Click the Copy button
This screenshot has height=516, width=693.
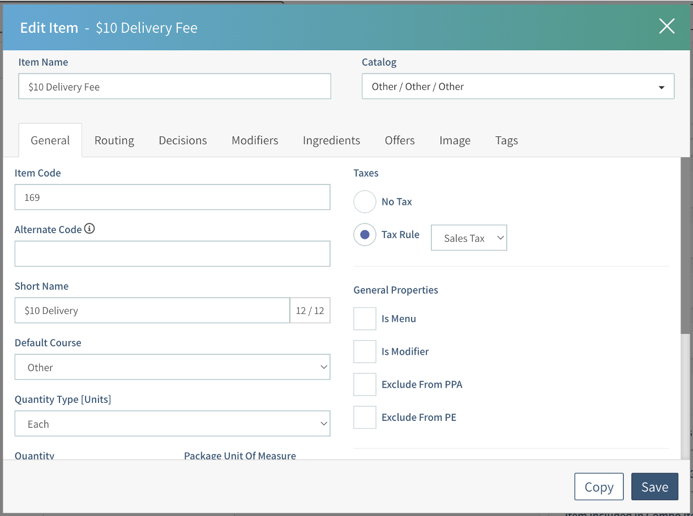tap(598, 487)
